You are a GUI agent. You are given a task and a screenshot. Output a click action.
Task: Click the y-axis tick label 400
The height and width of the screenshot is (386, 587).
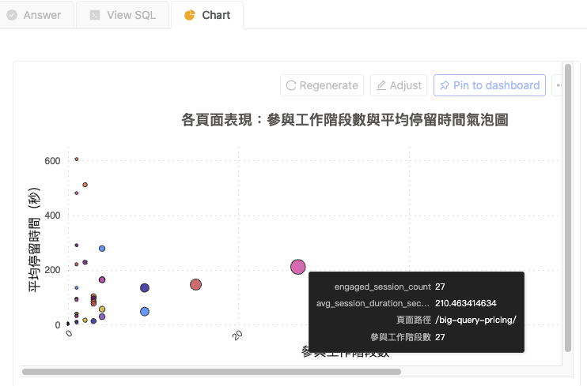(52, 215)
